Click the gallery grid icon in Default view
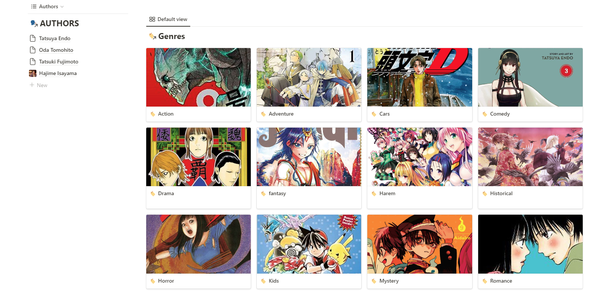The height and width of the screenshot is (292, 597). click(x=152, y=19)
